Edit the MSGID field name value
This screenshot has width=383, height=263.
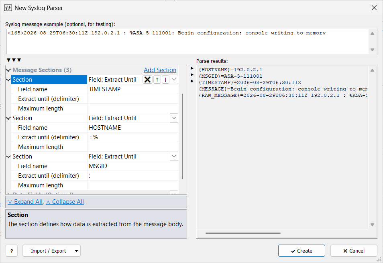(132, 166)
